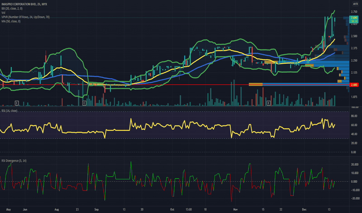Click the Dec date on time axis
Image resolution: width=362 pixels, height=213 pixels.
point(304,210)
